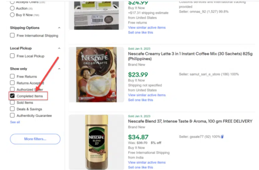259x170 pixels.
Task: Collapse the Show only section
Action: coord(59,69)
